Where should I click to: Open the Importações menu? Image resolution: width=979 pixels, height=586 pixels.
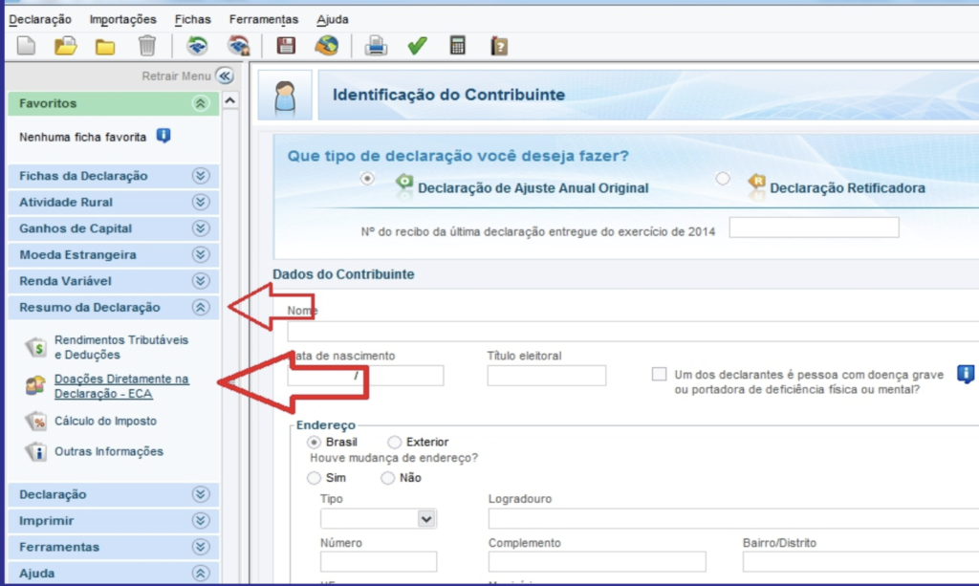(123, 19)
